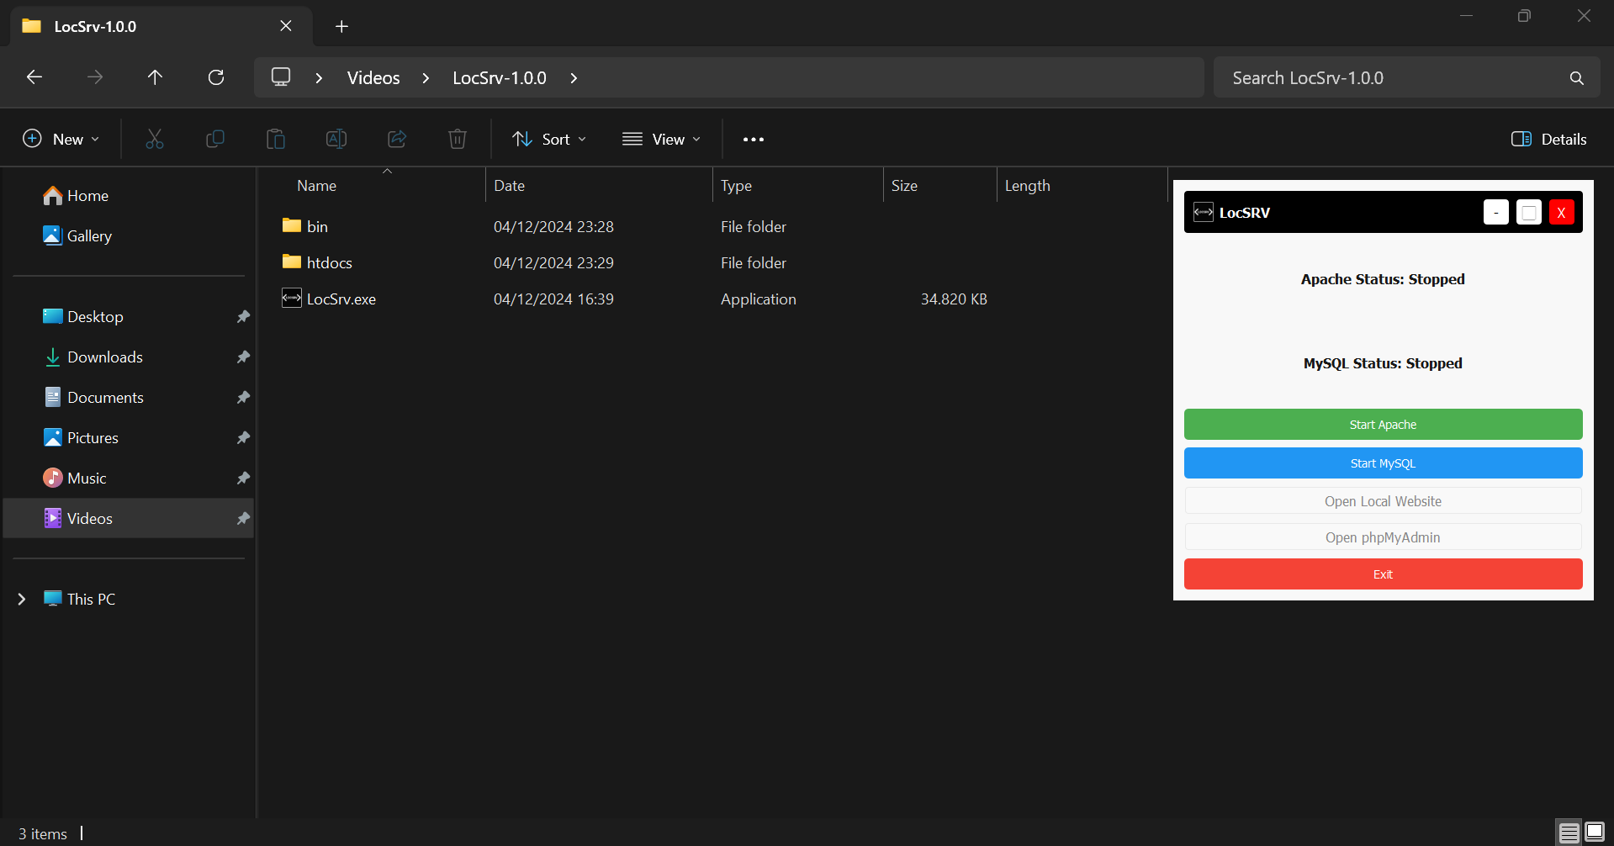
Task: Click the search magnifier icon
Action: coord(1577,78)
